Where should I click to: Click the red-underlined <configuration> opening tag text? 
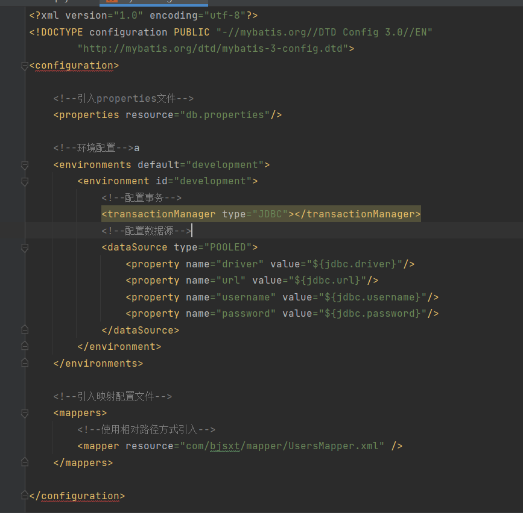74,66
